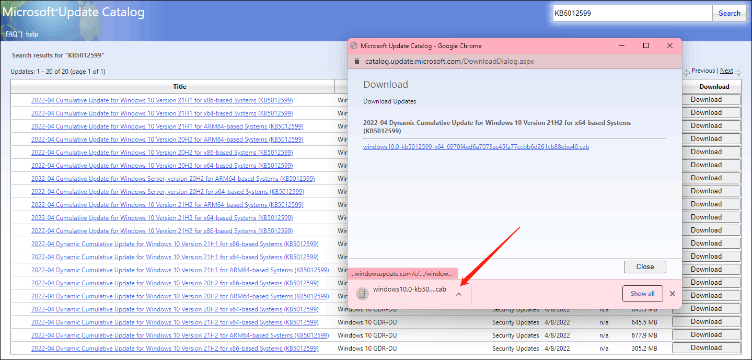Screen dimensions: 752x360
Task: Open Cumulative Update 20H2 ARM64-based link
Action: (x=167, y=140)
